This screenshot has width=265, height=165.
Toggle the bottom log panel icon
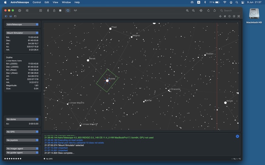(x=11, y=16)
